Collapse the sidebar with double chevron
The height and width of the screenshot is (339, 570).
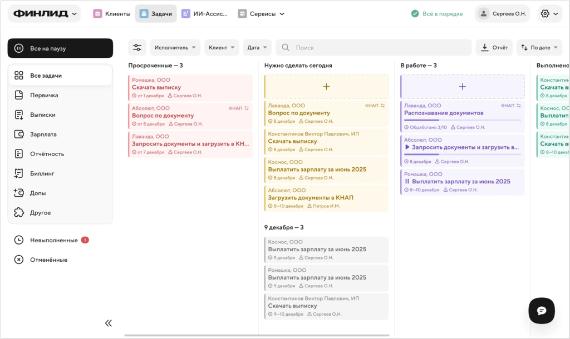[109, 323]
